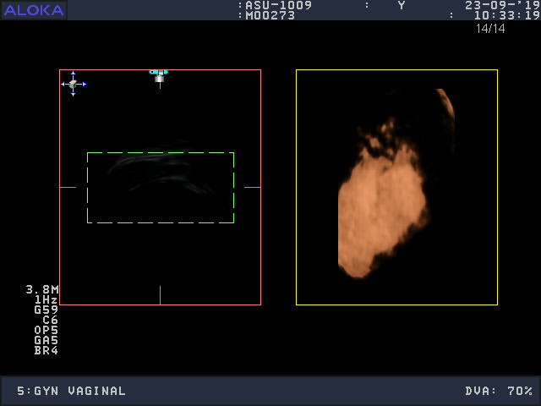Screen dimensions: 541x406
Task: Click the ALOKA logo
Action: click(34, 10)
